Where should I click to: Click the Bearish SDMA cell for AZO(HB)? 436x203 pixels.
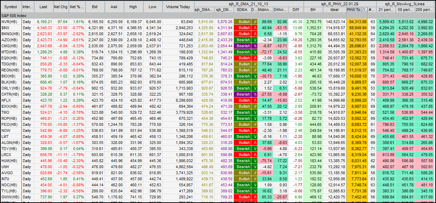pos(243,40)
